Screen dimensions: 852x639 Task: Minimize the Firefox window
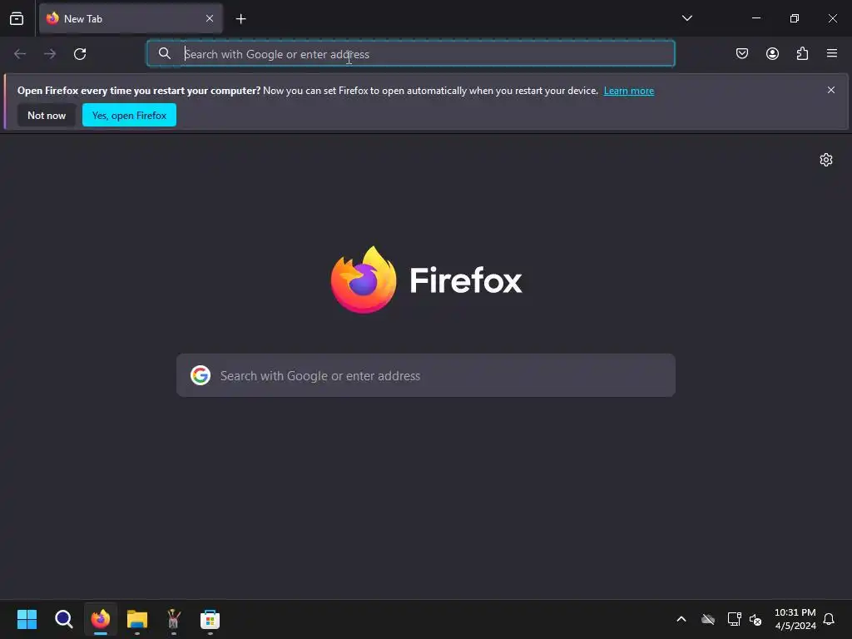(756, 18)
